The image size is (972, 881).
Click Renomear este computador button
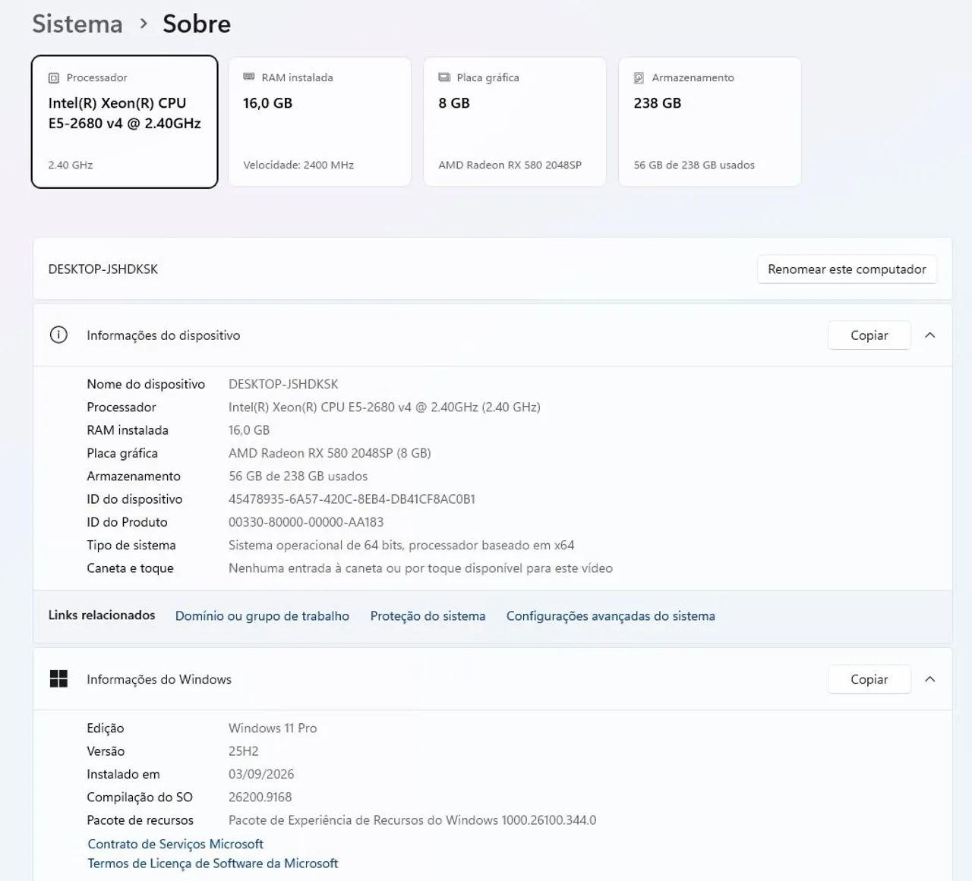847,269
